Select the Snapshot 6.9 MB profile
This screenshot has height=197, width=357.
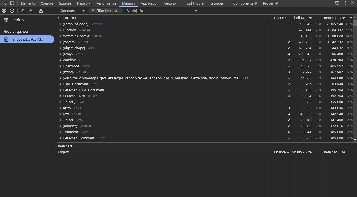(27, 39)
